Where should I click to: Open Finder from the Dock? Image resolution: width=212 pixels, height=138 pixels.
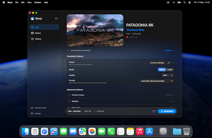pos(25,131)
